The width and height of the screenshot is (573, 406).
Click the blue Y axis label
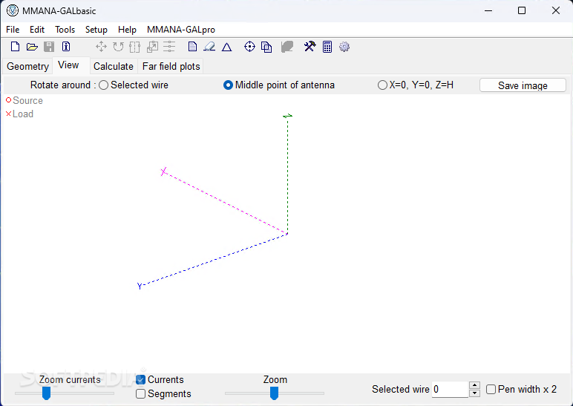140,287
